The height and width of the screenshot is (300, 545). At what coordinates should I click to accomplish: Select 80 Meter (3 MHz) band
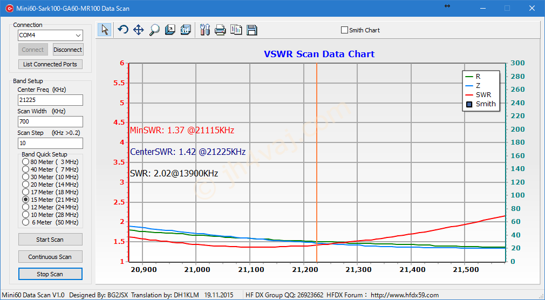50,162
